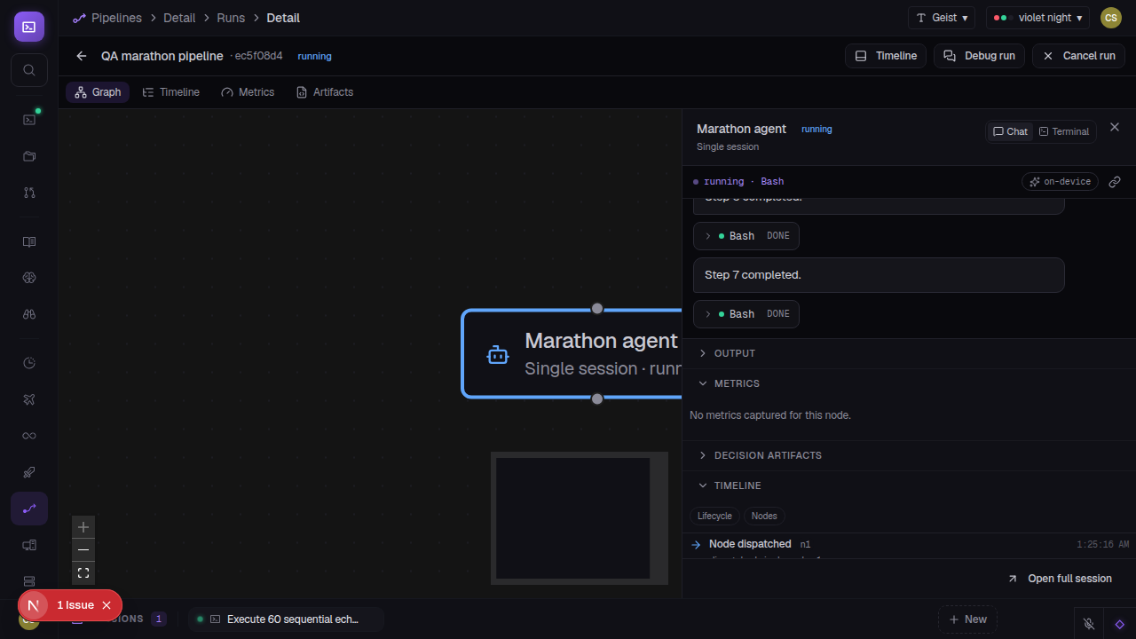The height and width of the screenshot is (639, 1136).
Task: Expand the Bash DONE entry below Step 7
Action: coord(746,314)
